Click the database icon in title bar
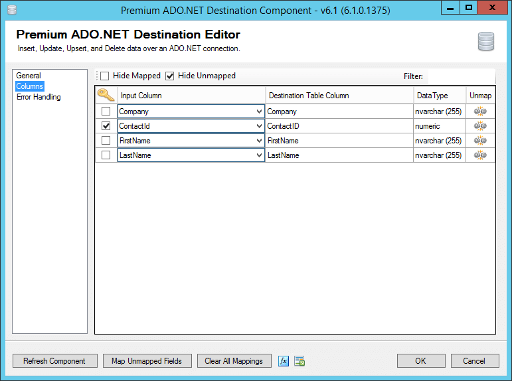Screen dimensions: 512x381 pyautogui.click(x=12, y=10)
